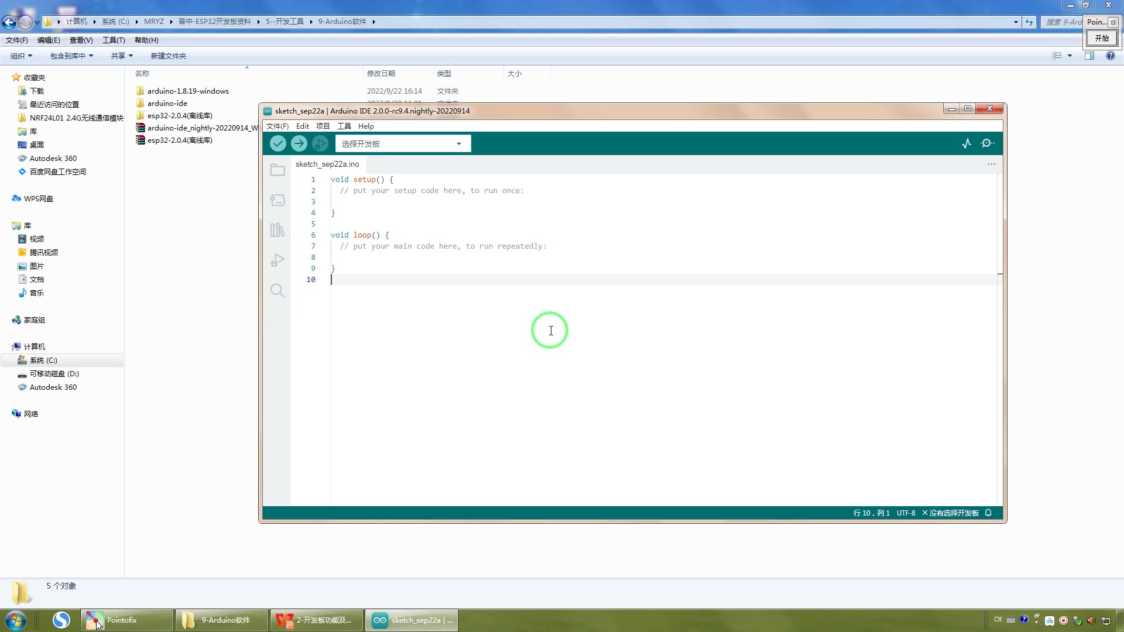Open the Boards Manager sidebar icon
Image resolution: width=1124 pixels, height=632 pixels.
277,200
